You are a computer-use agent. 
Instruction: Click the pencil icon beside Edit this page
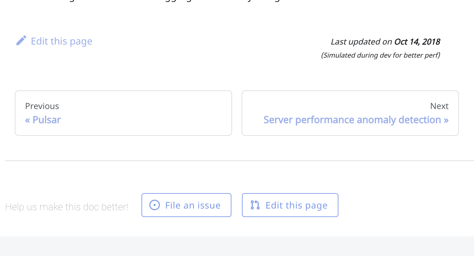point(21,40)
